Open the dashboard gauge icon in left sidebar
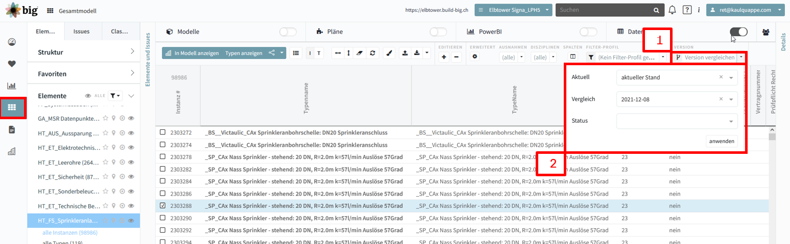790x244 pixels. 12,42
